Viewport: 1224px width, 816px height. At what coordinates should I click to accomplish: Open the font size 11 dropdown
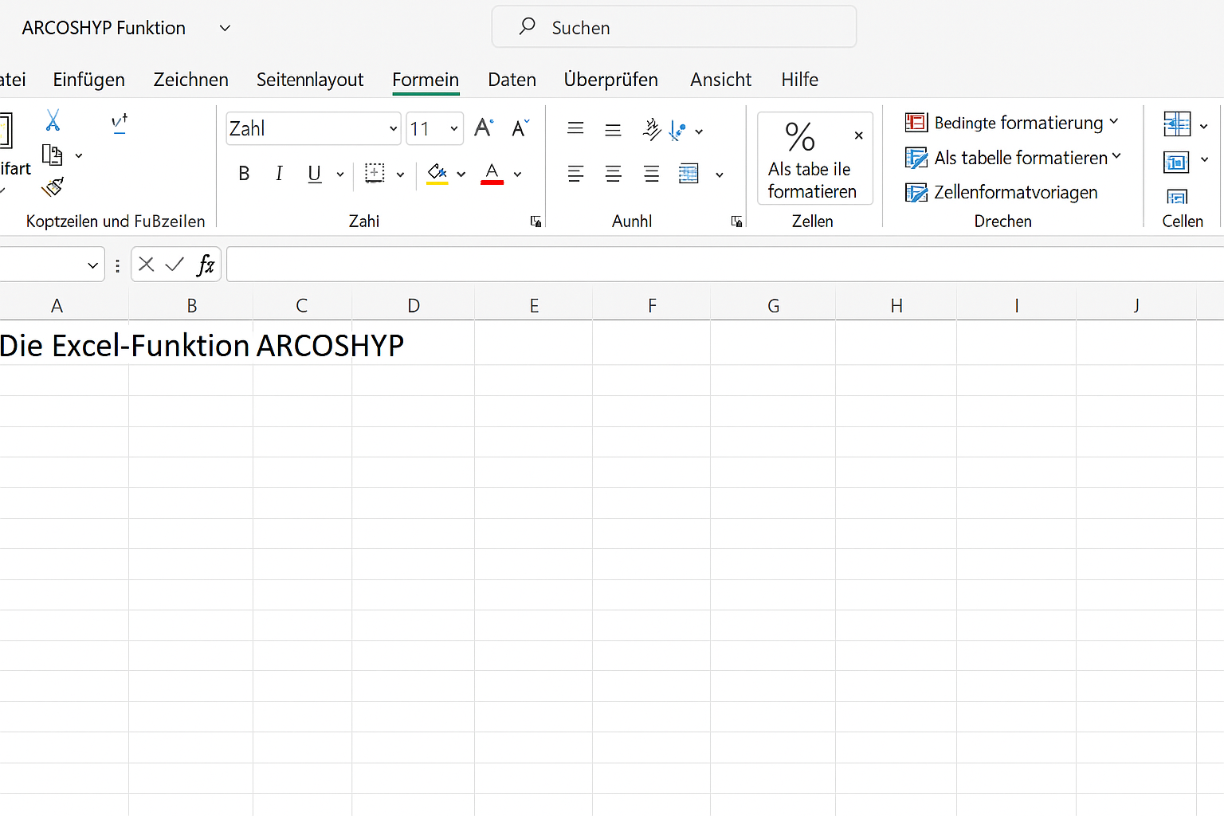[453, 129]
